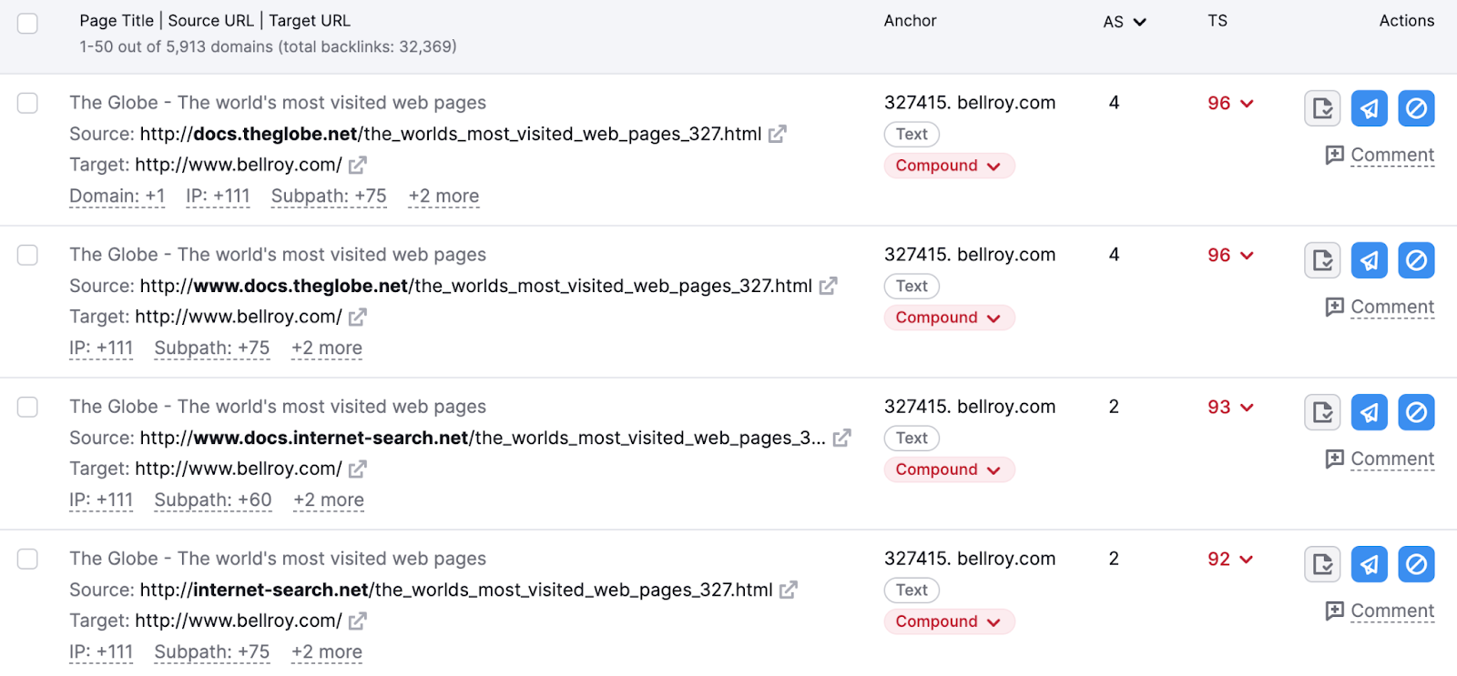Select the checkbox for the docs.theglobe.net row

[x=28, y=103]
